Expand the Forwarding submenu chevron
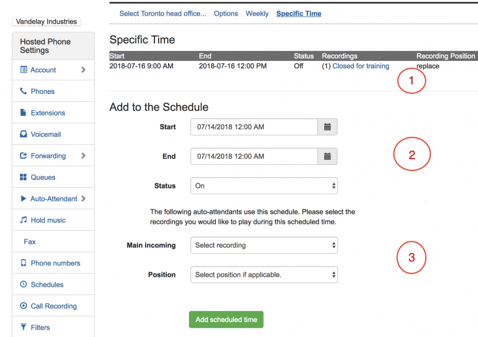This screenshot has height=337, width=478. [x=83, y=155]
